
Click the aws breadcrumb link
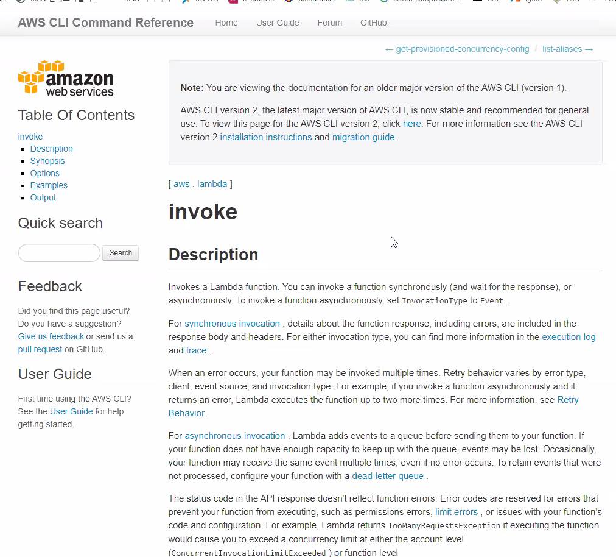click(181, 184)
